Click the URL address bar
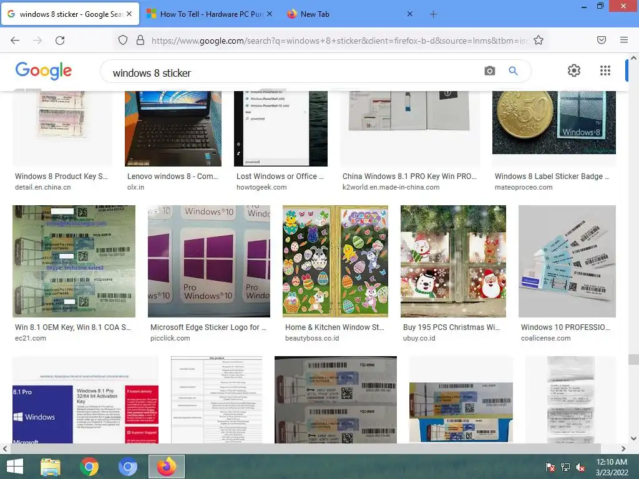Screen dimensions: 639x479 pos(339,41)
